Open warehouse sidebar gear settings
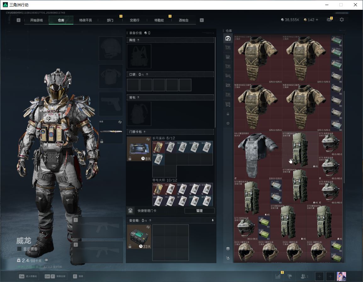Screen dimensions: 363x282 click(x=228, y=123)
